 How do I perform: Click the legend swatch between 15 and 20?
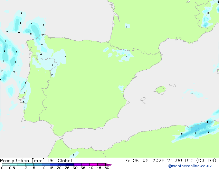pyautogui.click(x=54, y=165)
